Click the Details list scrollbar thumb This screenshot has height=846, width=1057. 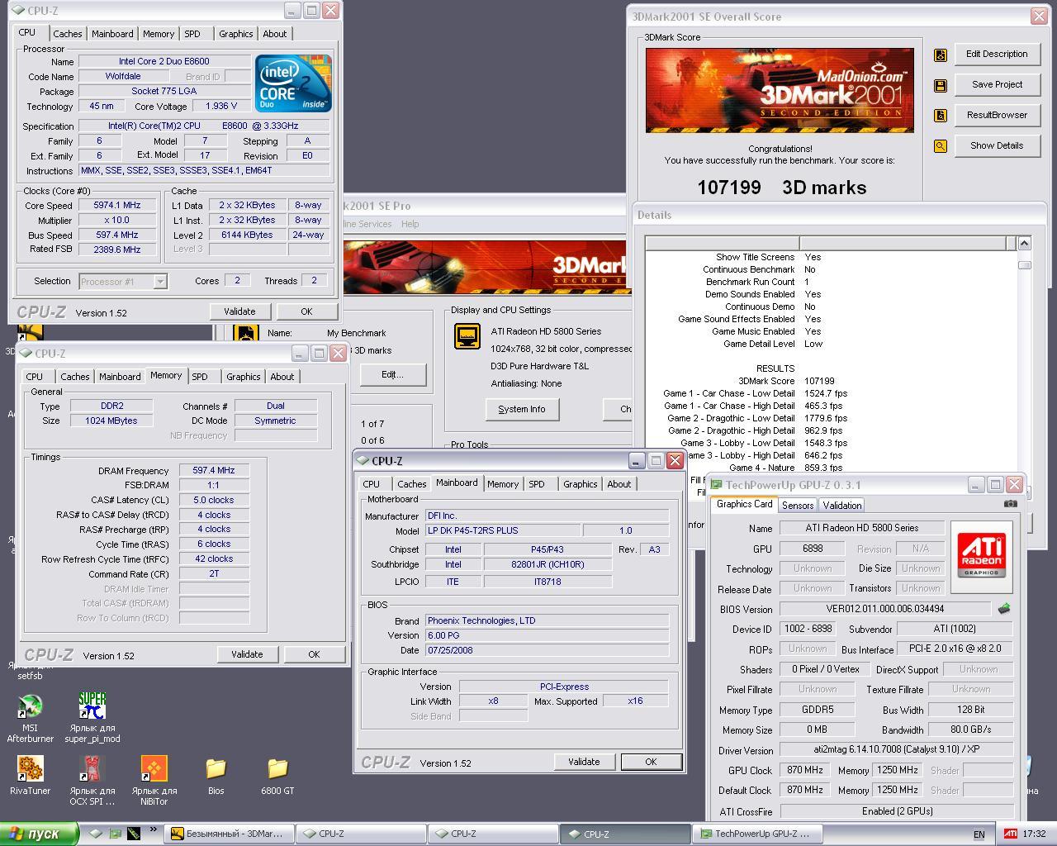click(1024, 265)
